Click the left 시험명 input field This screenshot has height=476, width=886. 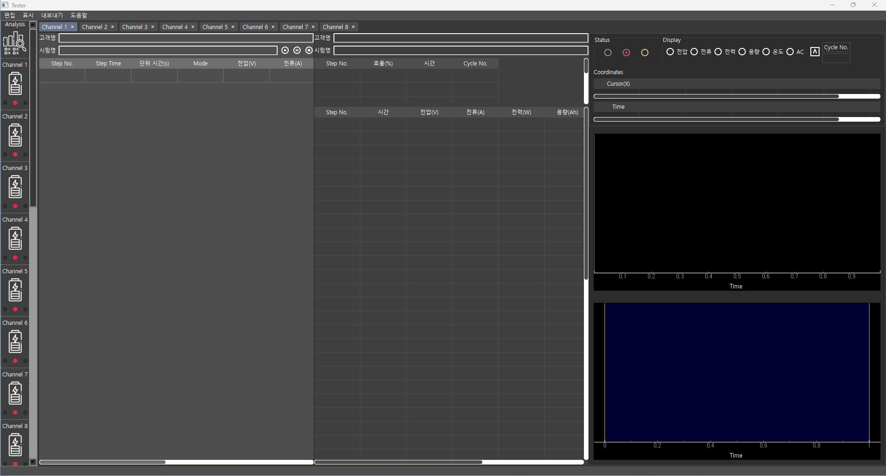(x=168, y=50)
